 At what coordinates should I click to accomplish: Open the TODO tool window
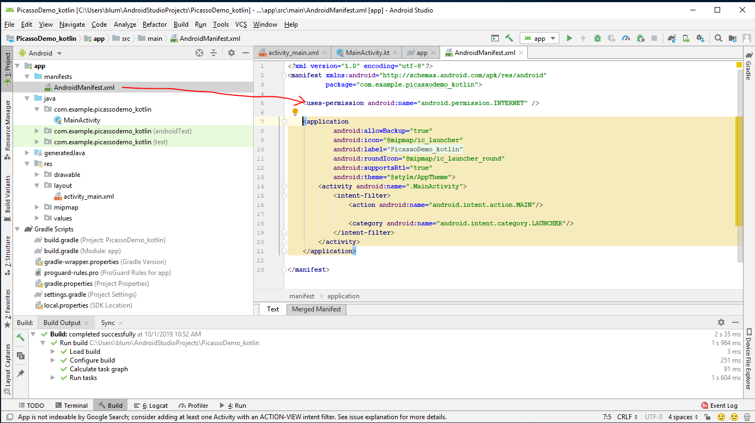tap(31, 406)
